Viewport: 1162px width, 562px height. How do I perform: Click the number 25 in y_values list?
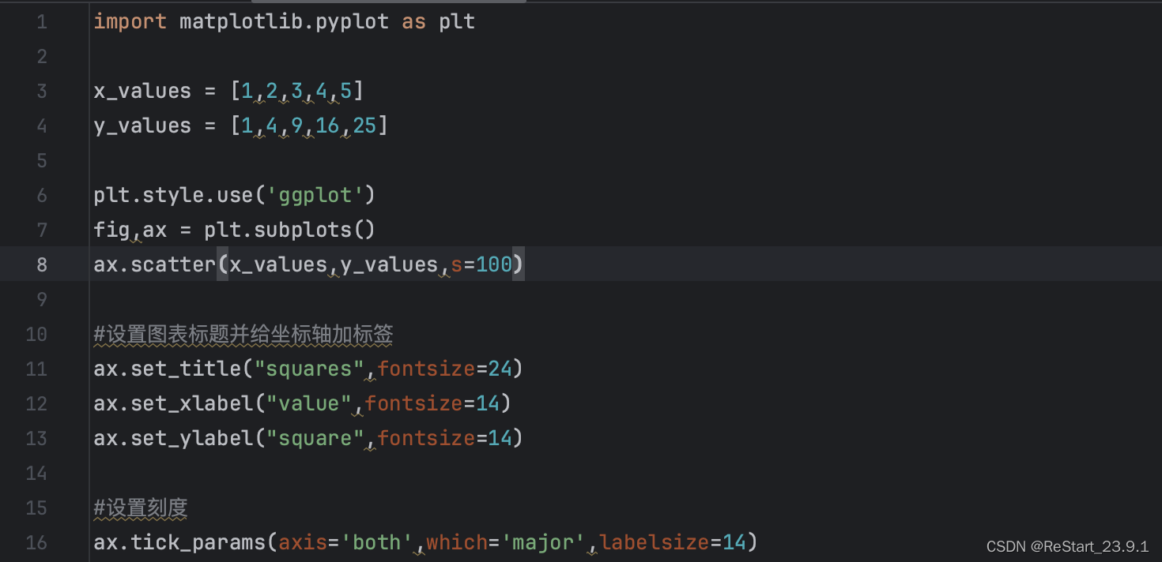pos(364,126)
